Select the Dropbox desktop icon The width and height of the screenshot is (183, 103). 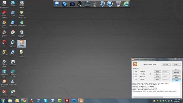click(x=13, y=53)
